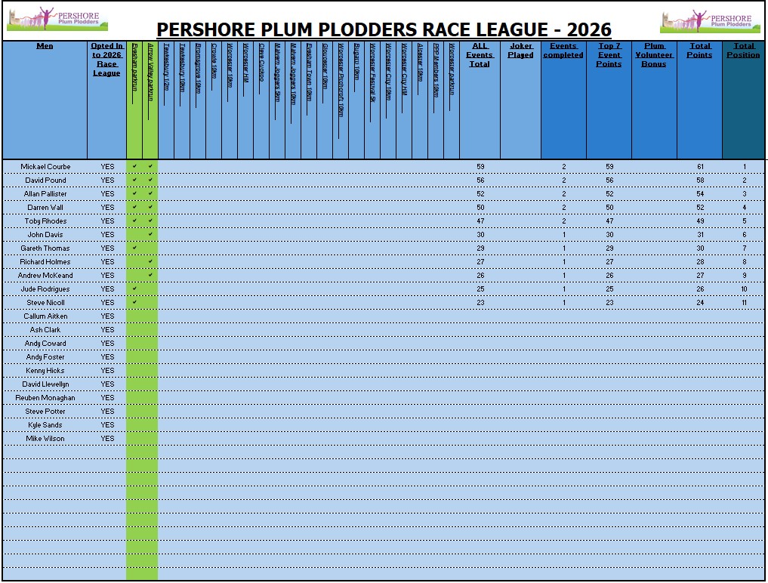Click the Pershore Plum Plodders logo at top left
This screenshot has width=768, height=583.
(57, 20)
